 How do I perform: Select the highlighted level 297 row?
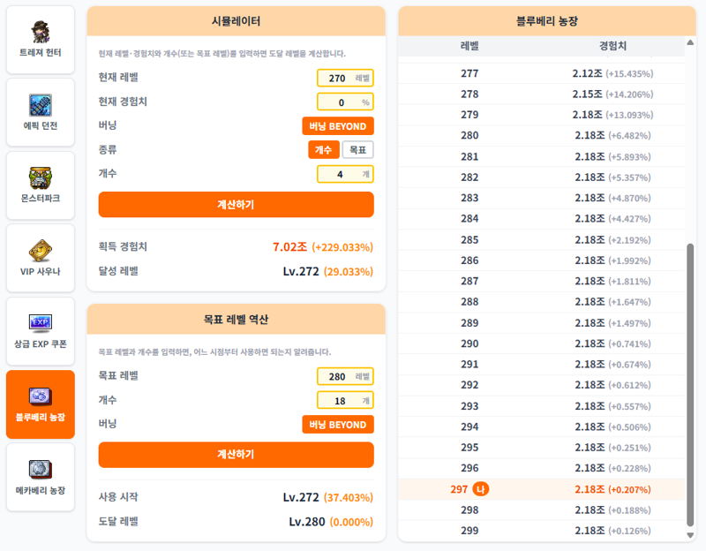click(x=541, y=489)
